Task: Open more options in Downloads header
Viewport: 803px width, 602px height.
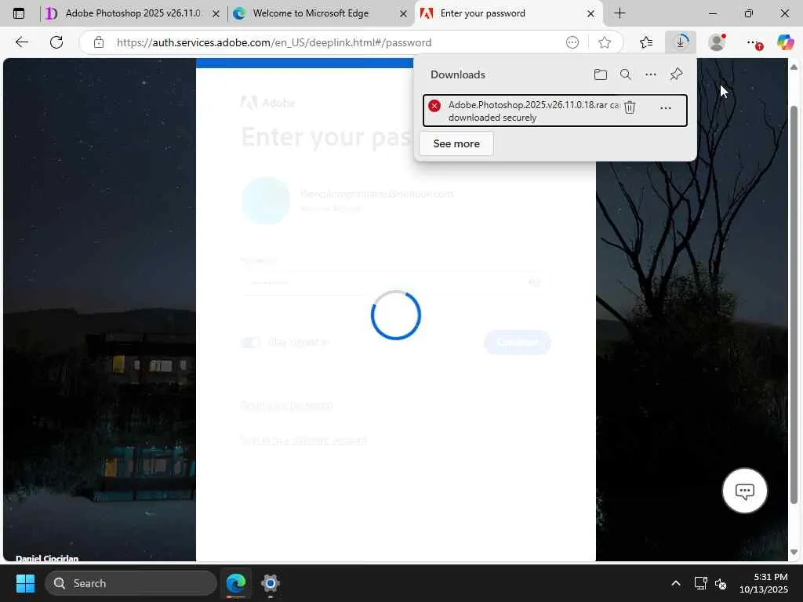Action: [x=650, y=74]
